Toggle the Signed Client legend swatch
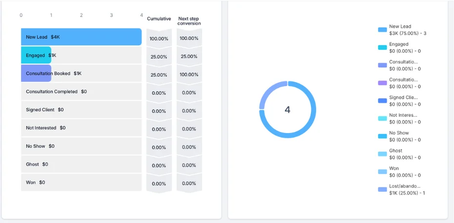 [x=383, y=101]
